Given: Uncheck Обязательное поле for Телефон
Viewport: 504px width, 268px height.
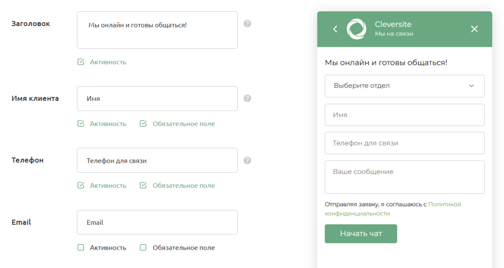Looking at the screenshot, I should 143,185.
